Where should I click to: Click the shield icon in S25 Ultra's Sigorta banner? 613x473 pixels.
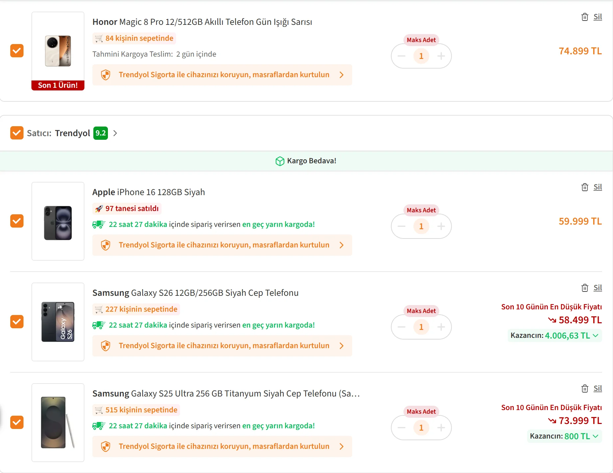(106, 447)
